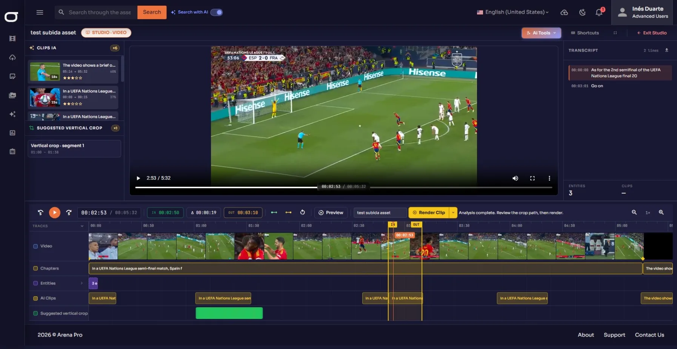Open the Render Clip options arrow

pos(453,213)
